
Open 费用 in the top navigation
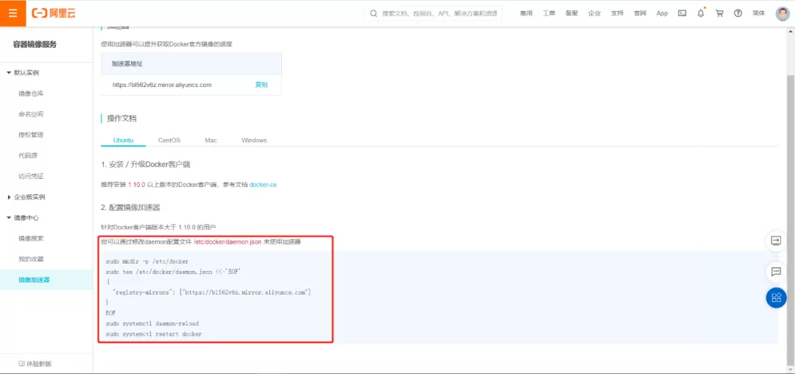(x=526, y=13)
